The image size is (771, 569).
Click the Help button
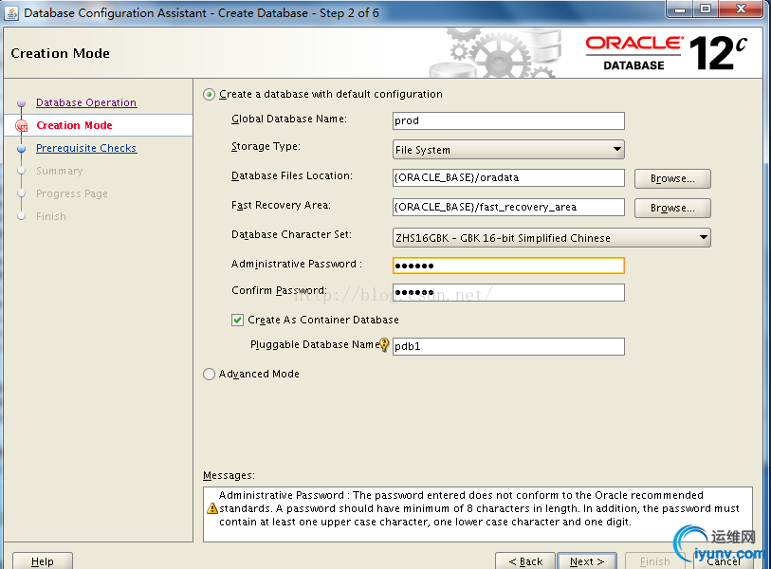[43, 561]
